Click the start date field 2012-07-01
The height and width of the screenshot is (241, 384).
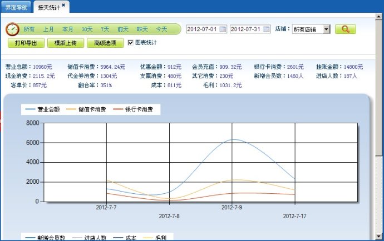[203, 29]
